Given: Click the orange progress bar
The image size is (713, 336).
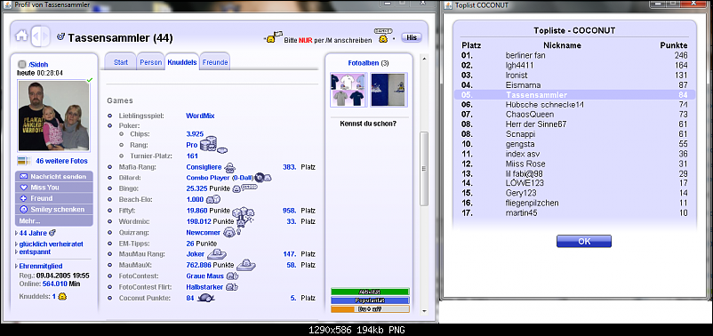Looking at the screenshot, I should (370, 309).
